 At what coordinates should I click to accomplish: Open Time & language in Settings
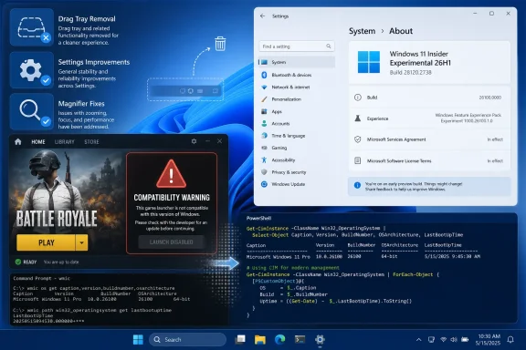[x=297, y=136]
